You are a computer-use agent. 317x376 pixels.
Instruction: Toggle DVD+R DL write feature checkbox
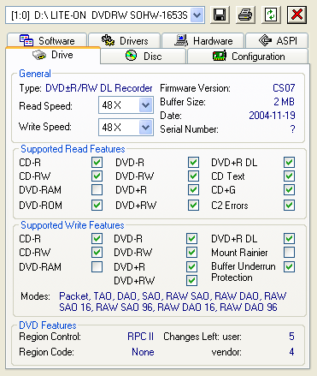pos(289,239)
